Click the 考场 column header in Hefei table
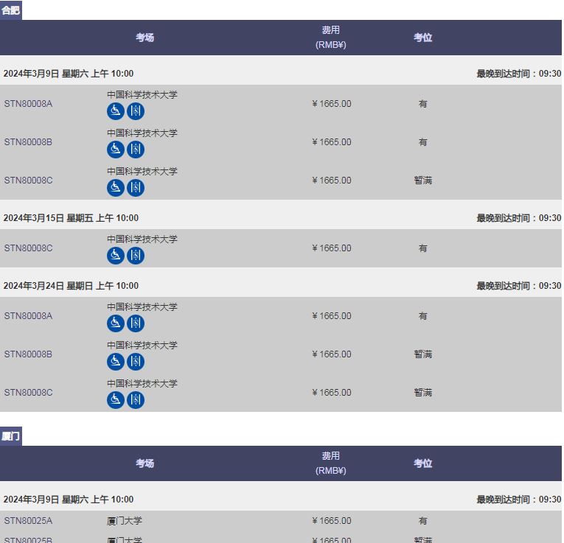The height and width of the screenshot is (543, 564). tap(145, 38)
